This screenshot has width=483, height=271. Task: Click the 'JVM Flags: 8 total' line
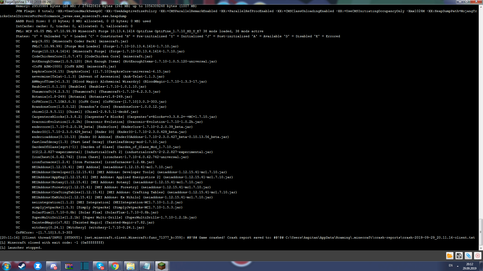point(239,14)
